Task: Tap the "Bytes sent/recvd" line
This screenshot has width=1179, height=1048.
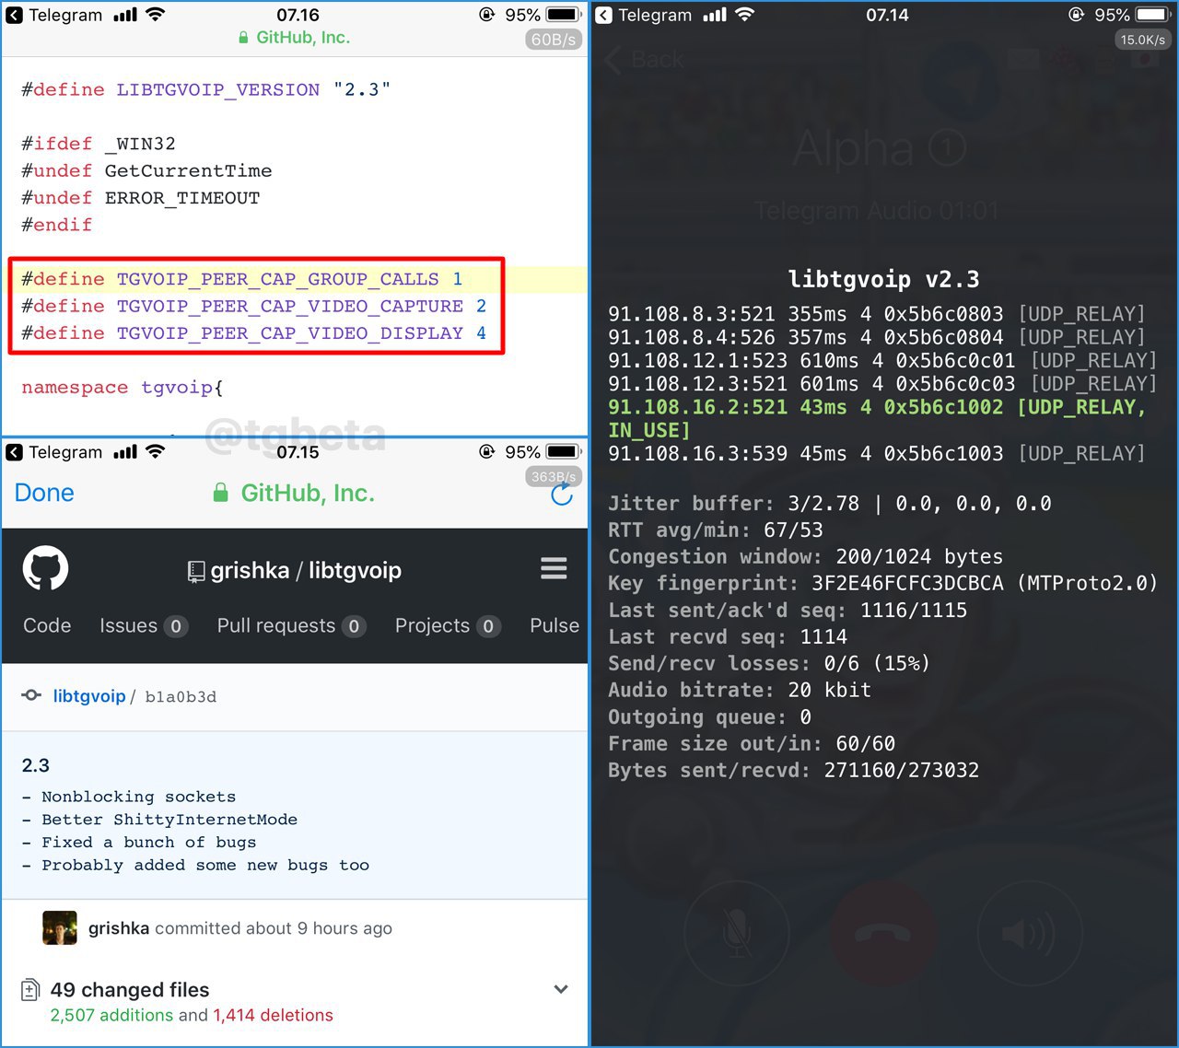Action: pos(793,771)
